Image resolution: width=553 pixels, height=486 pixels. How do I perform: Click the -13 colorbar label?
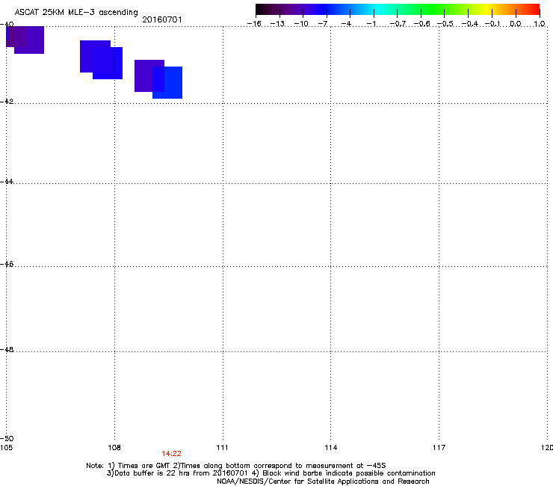click(x=277, y=24)
